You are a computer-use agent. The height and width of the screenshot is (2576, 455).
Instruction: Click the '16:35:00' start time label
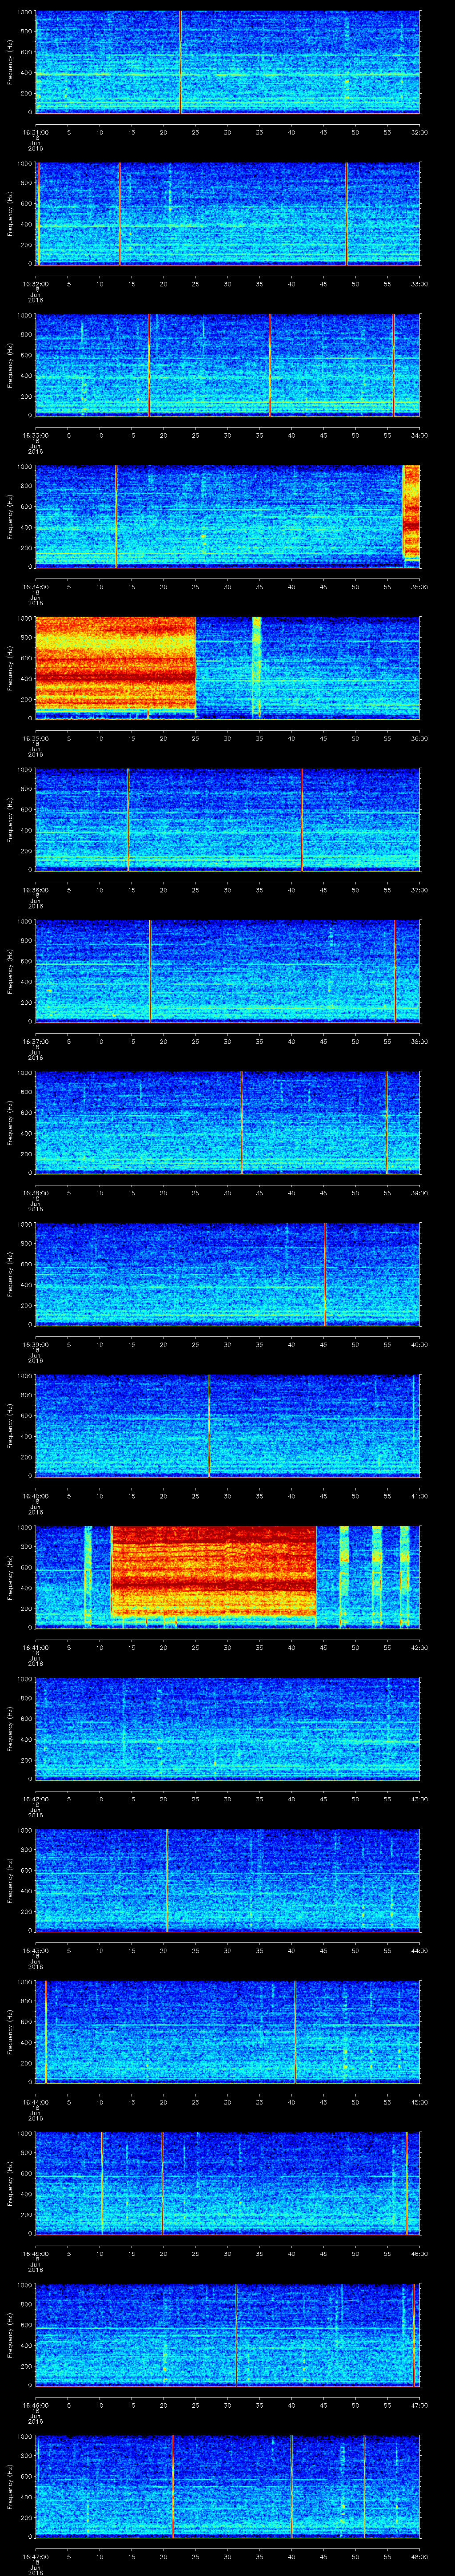click(35, 738)
